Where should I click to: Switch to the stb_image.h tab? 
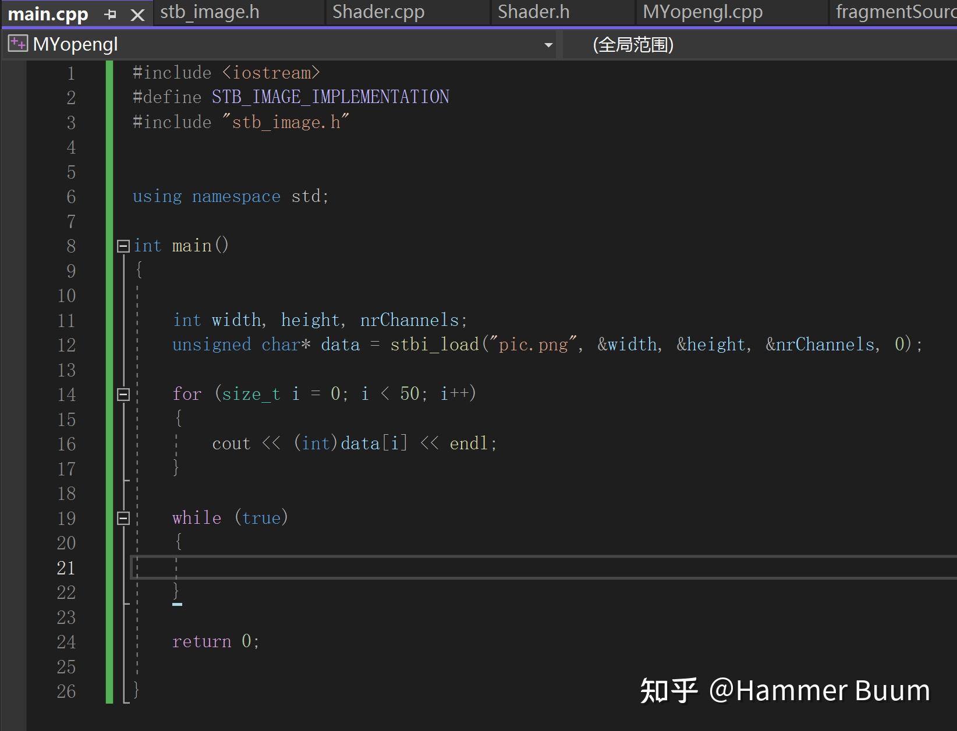(x=210, y=11)
